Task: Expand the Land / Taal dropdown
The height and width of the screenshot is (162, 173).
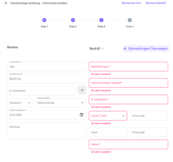Action: click(108, 116)
